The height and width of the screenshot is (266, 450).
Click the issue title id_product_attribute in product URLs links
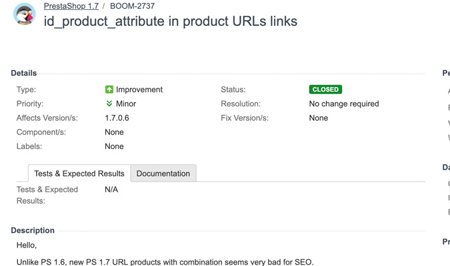pyautogui.click(x=171, y=21)
